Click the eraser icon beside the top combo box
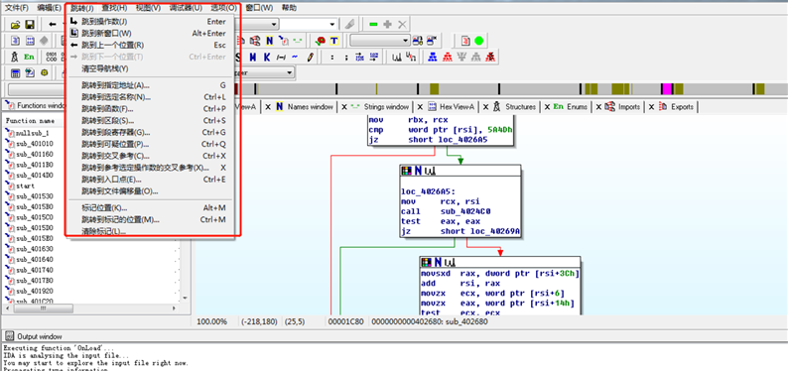The height and width of the screenshot is (371, 788). (x=349, y=24)
